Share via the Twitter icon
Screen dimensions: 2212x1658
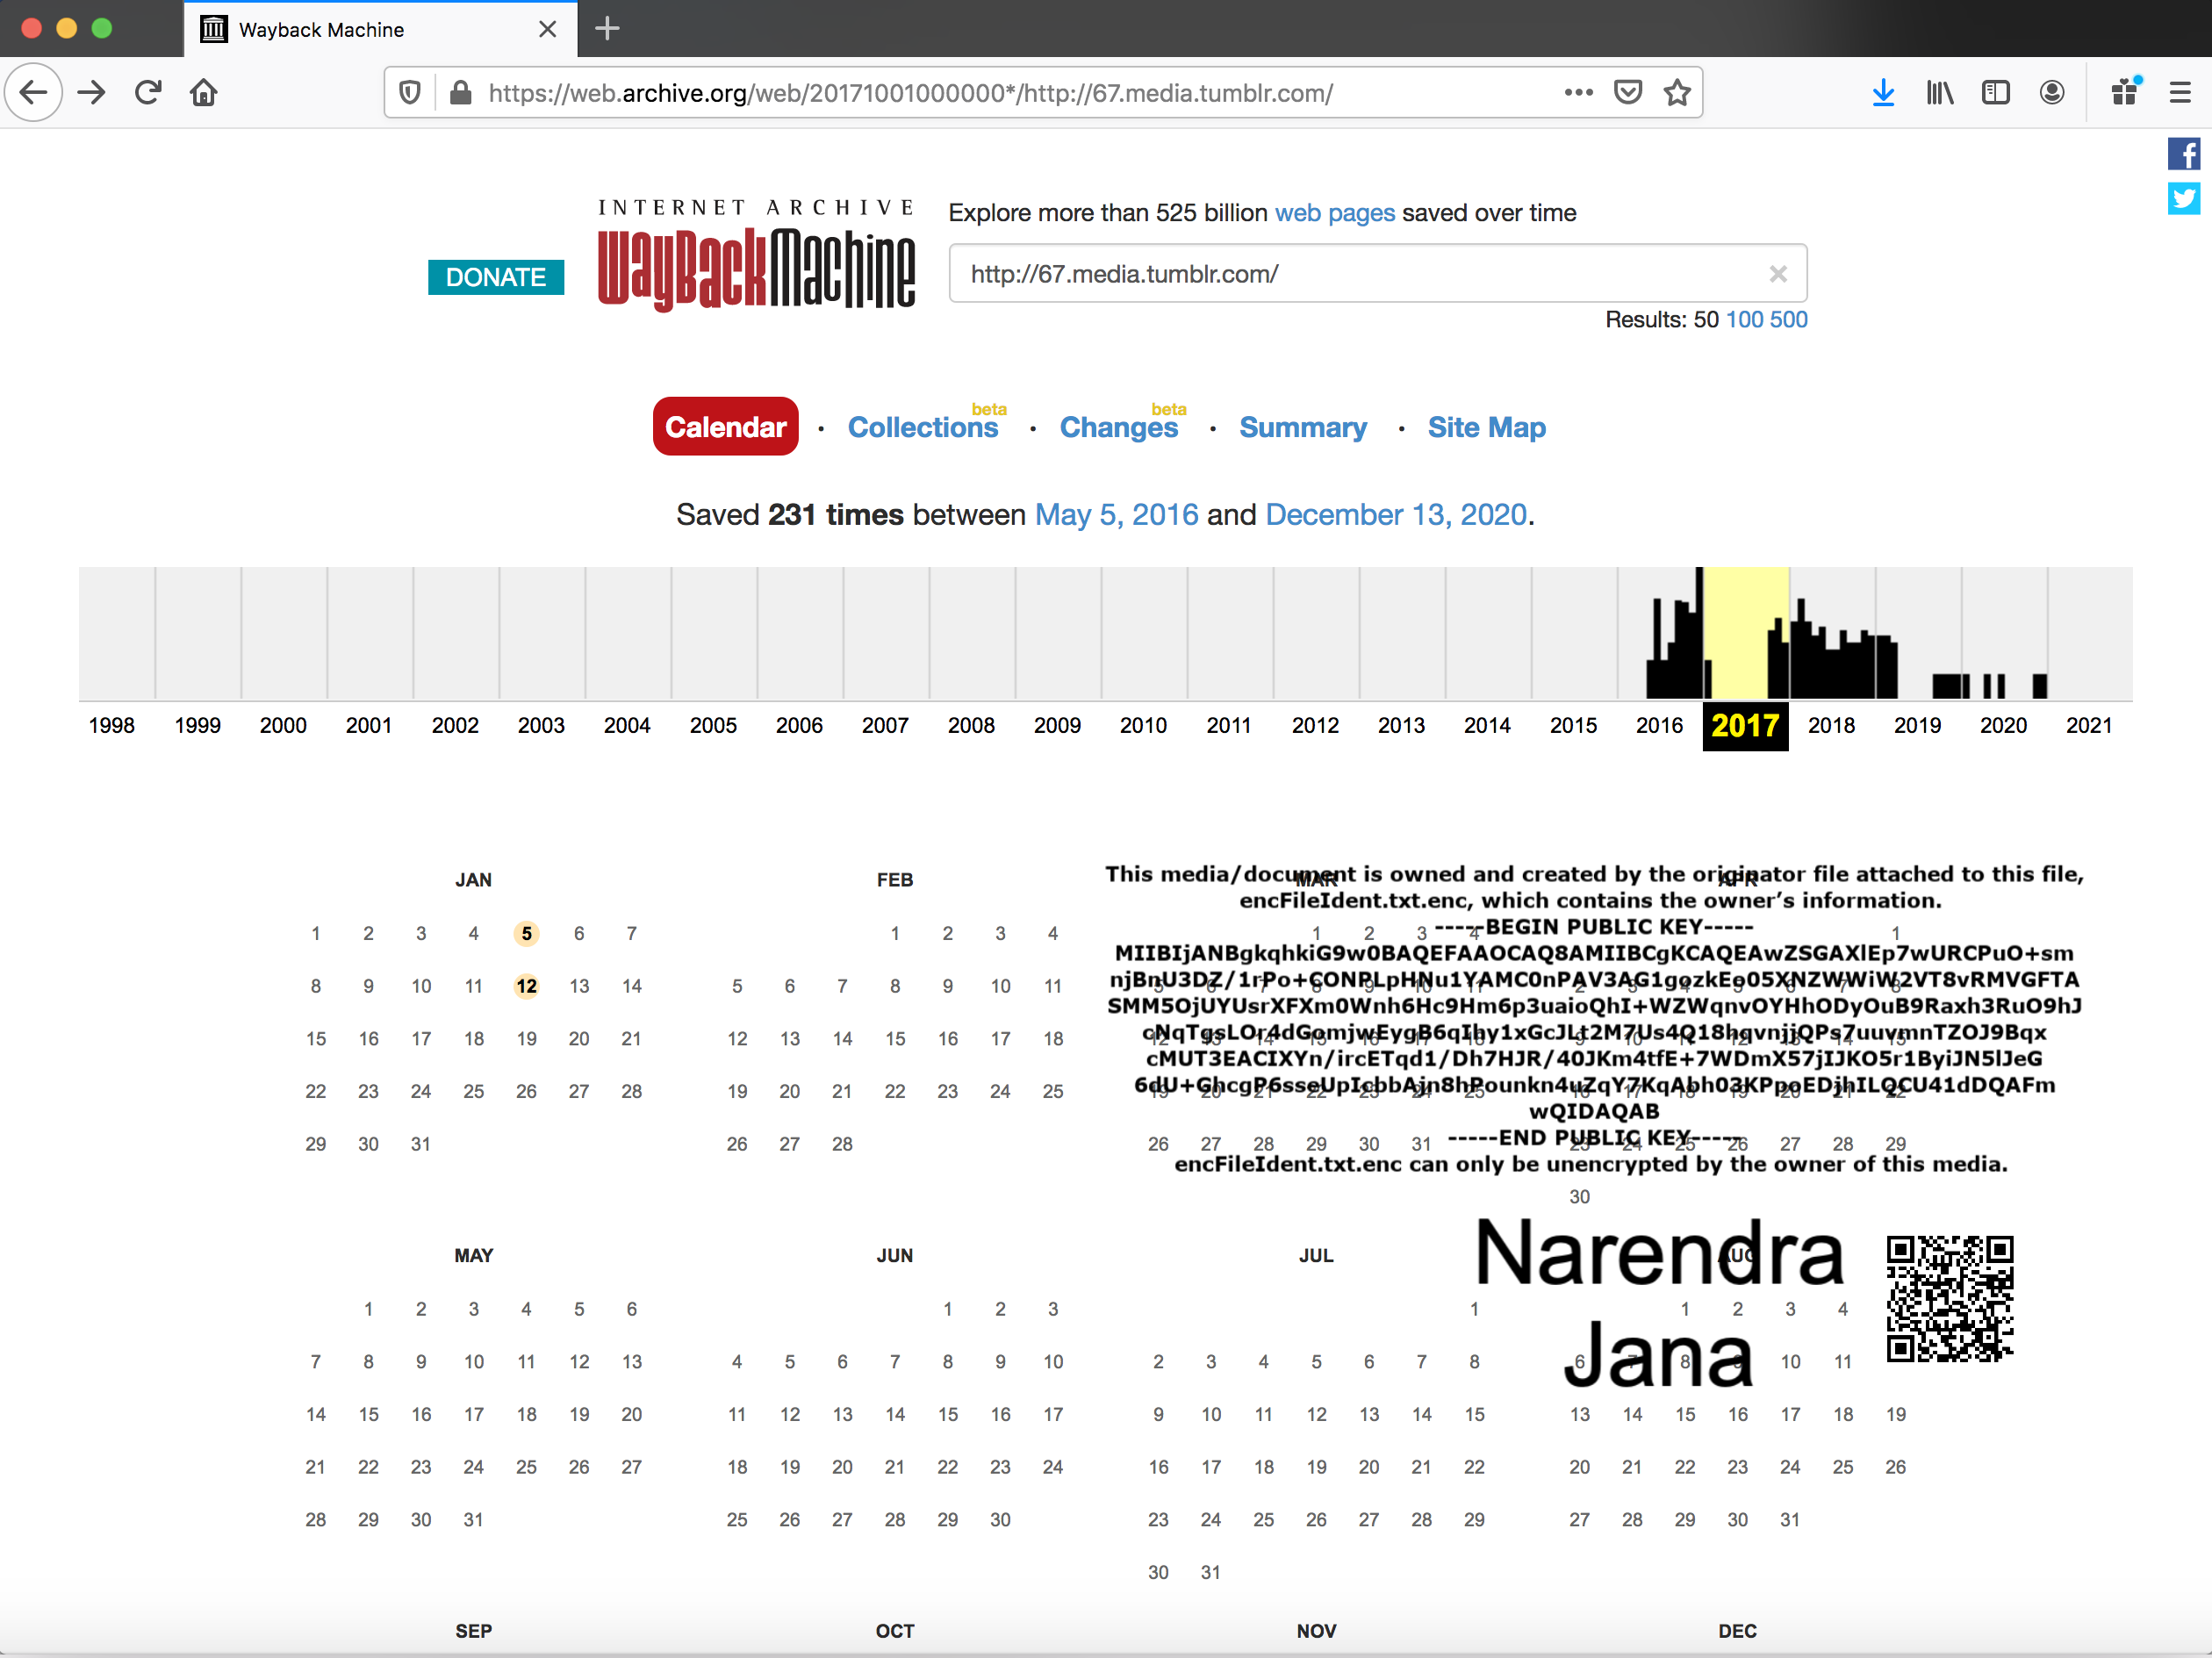(x=2183, y=198)
